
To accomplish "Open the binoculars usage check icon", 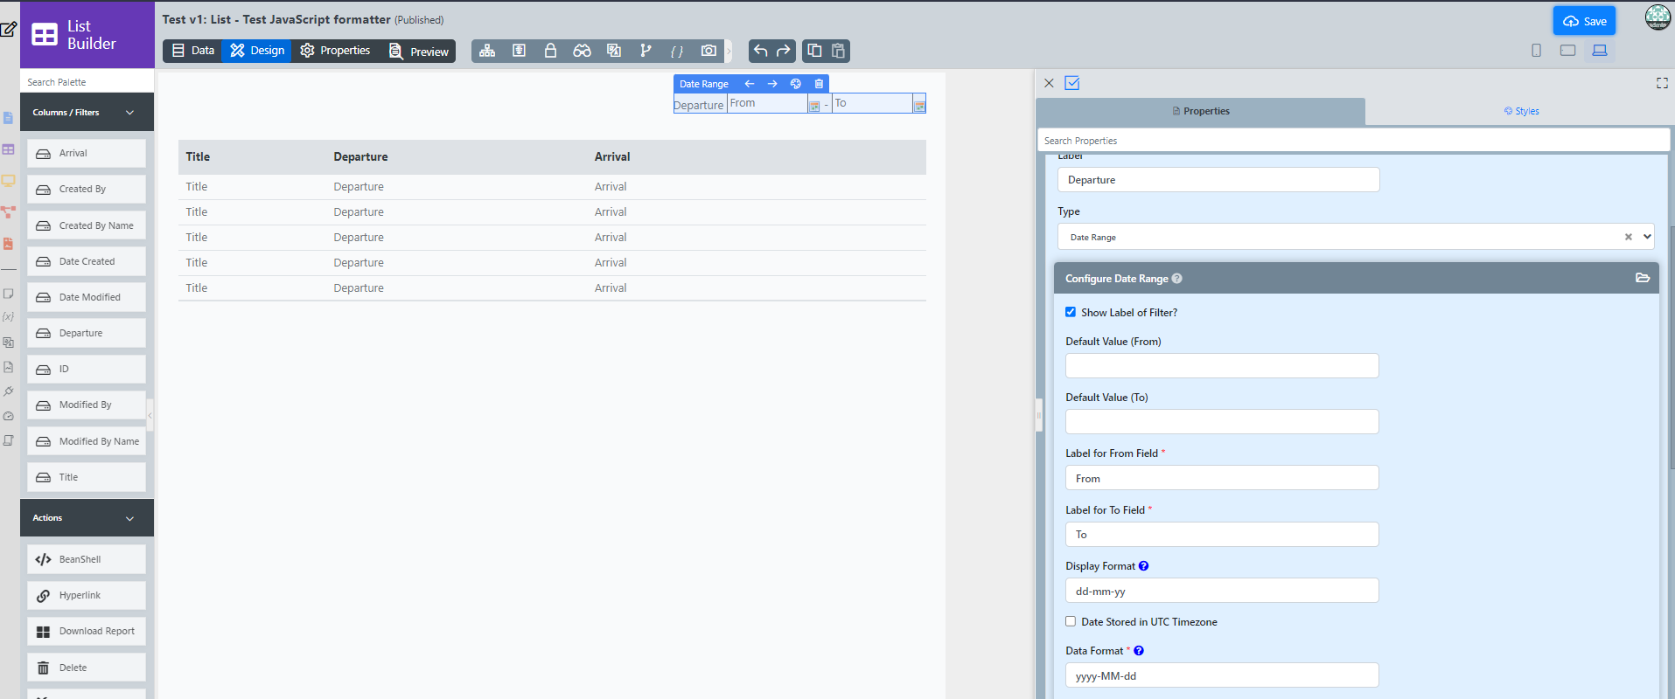I will click(x=582, y=51).
